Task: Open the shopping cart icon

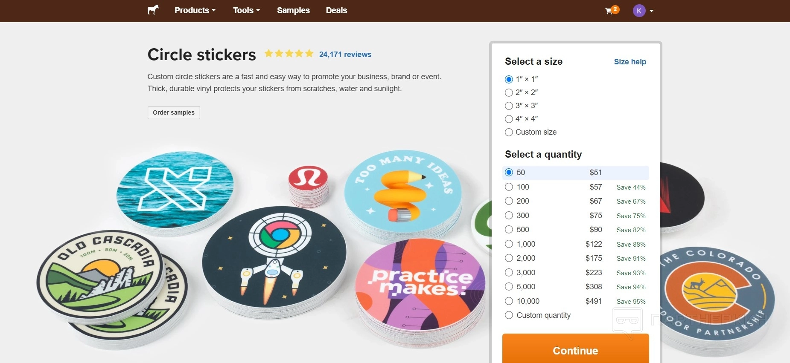Action: [609, 11]
